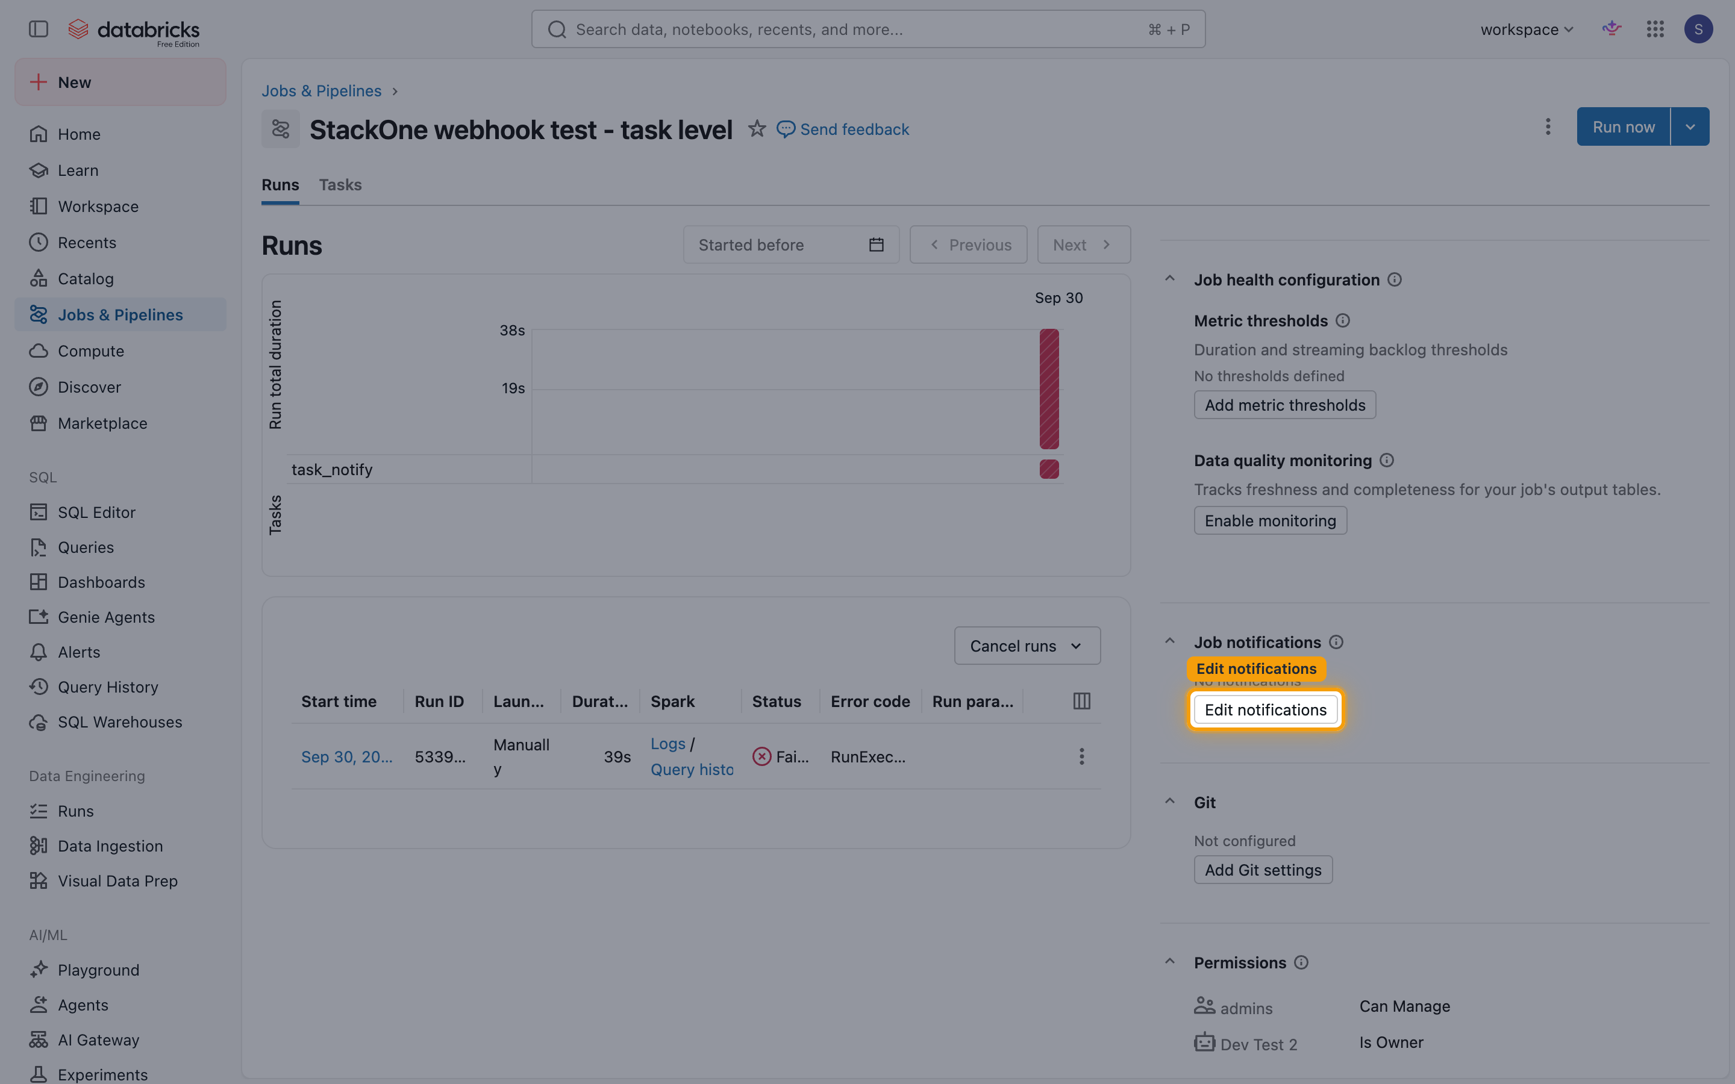
Task: Collapse the Permissions section
Action: point(1169,962)
